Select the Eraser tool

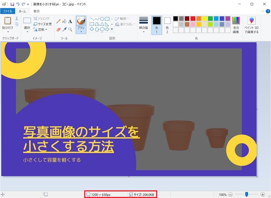pyautogui.click(x=59, y=29)
